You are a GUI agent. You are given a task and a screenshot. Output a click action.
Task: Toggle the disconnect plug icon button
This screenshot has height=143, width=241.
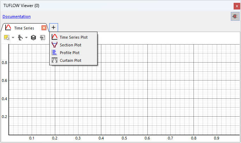point(235,16)
